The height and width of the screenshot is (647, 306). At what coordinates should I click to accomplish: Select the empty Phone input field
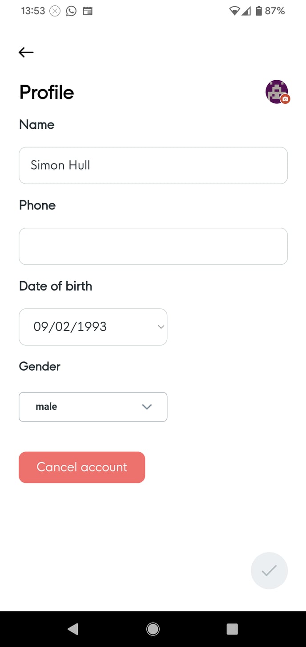[153, 246]
